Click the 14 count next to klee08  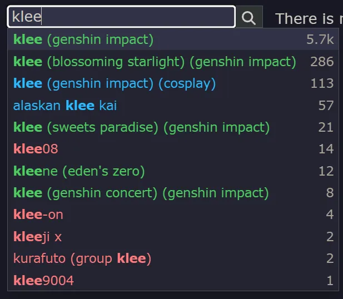click(326, 149)
